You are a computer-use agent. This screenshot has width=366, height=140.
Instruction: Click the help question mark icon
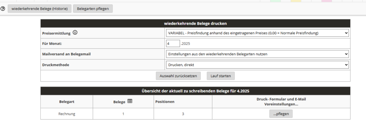point(3,9)
